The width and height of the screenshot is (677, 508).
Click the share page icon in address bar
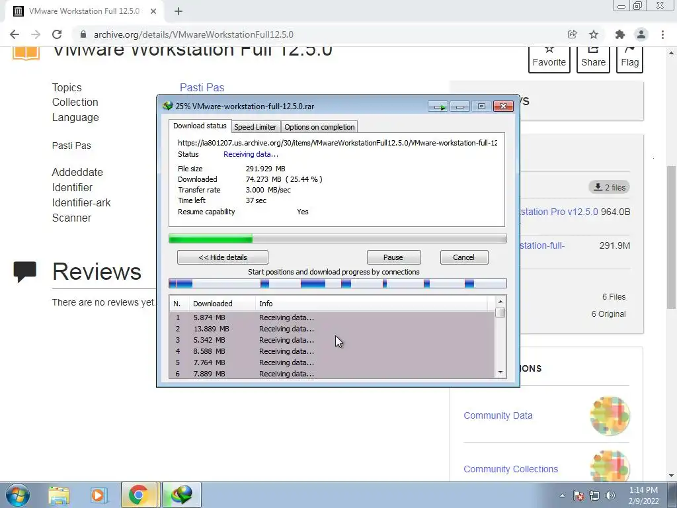click(572, 34)
